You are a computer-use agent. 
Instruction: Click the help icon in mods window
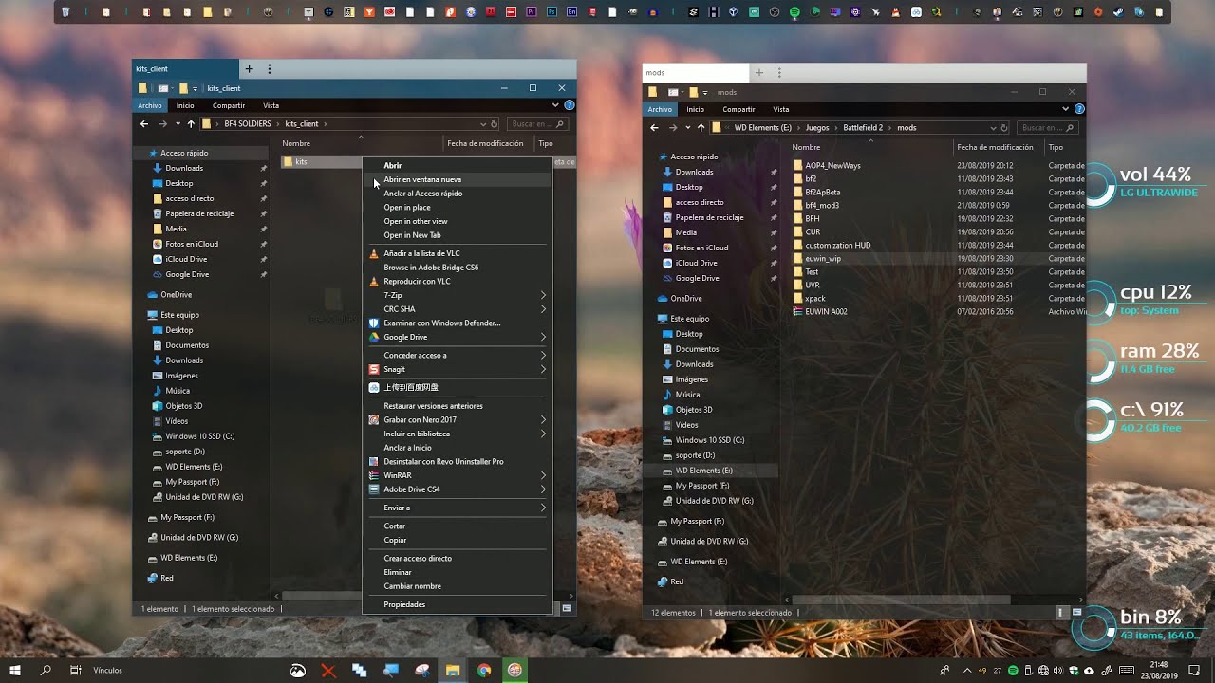1079,109
